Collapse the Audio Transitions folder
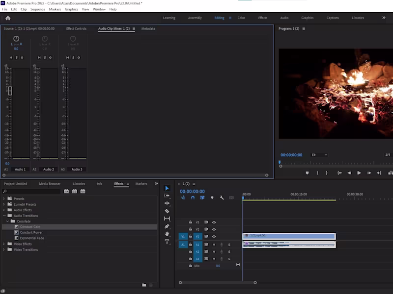 tap(4, 216)
